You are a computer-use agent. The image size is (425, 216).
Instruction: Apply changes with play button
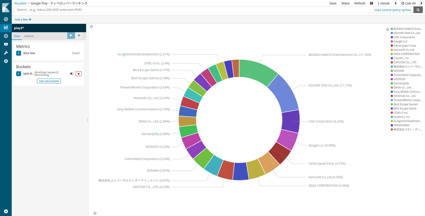point(71,36)
